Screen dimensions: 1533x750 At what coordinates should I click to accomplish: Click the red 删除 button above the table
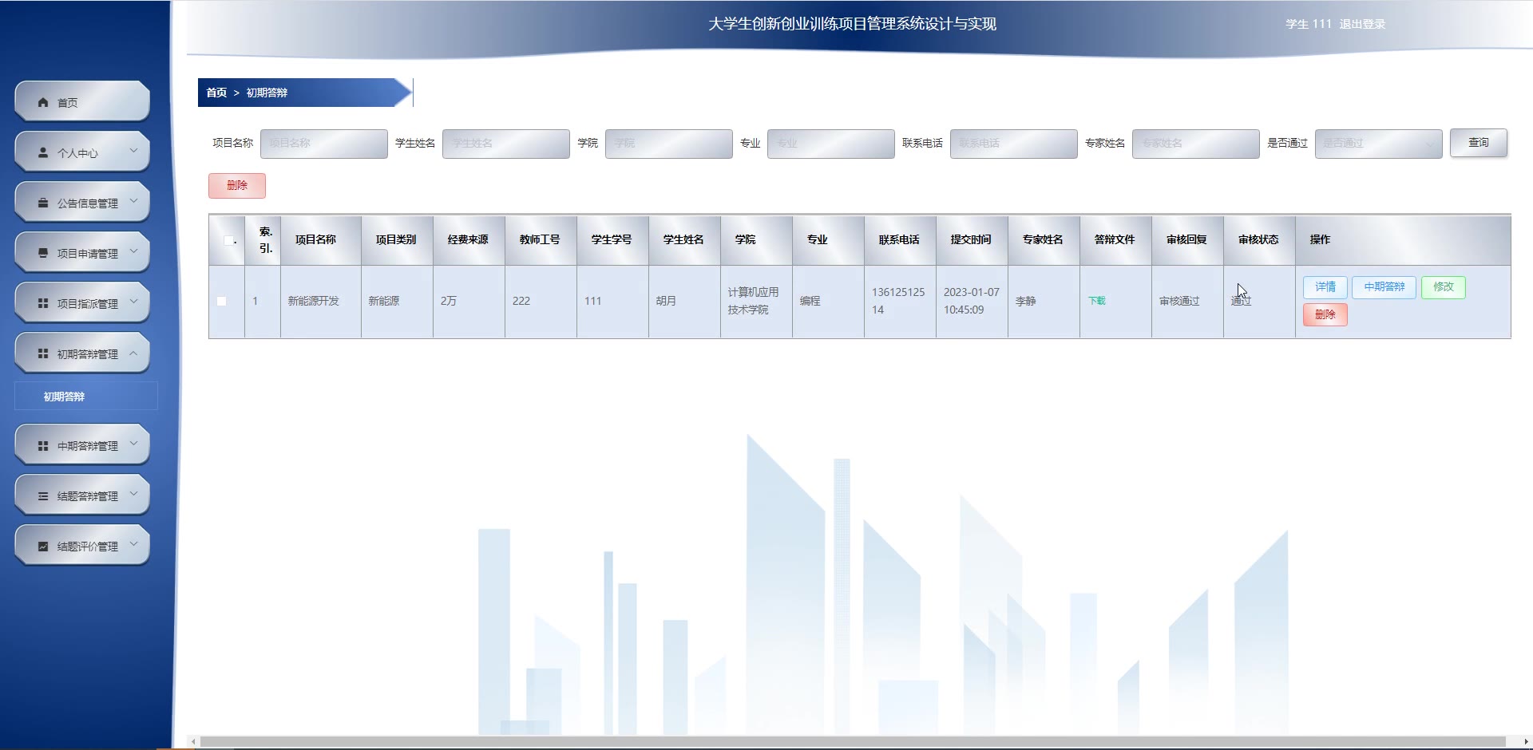[237, 185]
